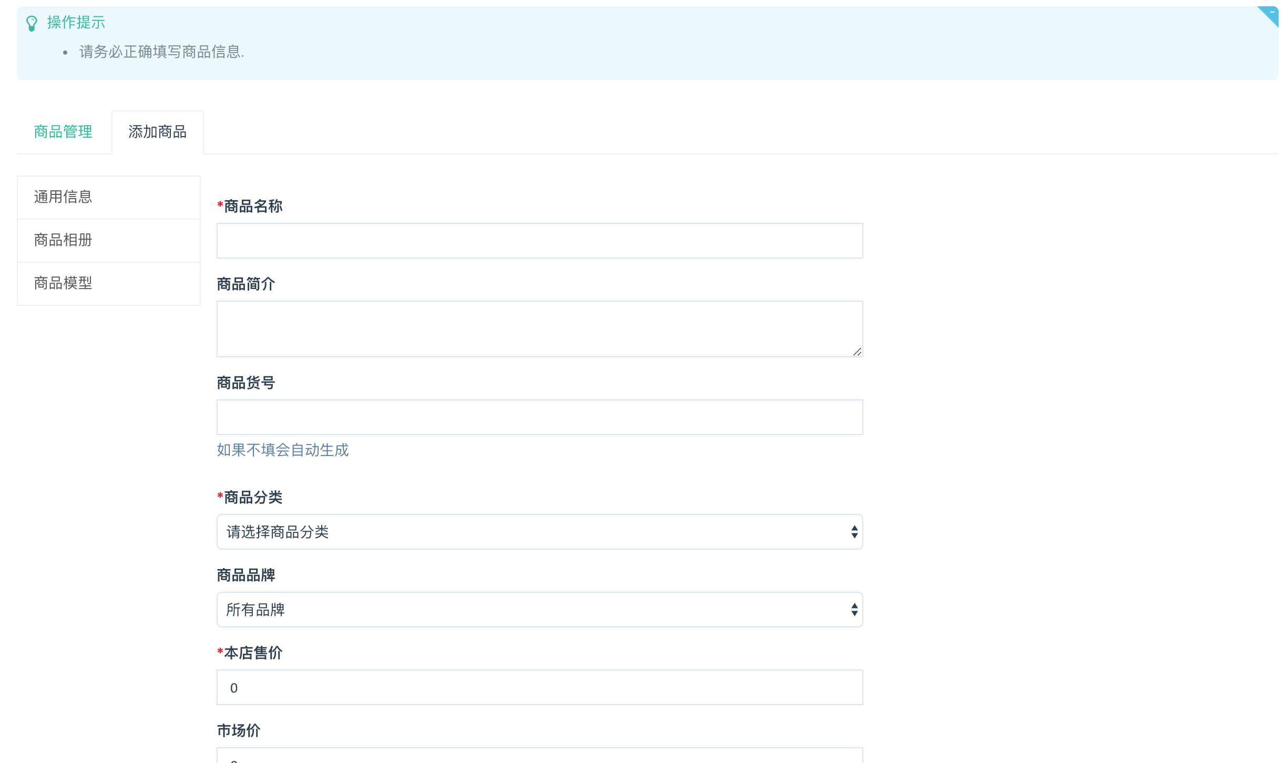Image resolution: width=1286 pixels, height=763 pixels.
Task: Click the 如果不填会自动生成 hint text
Action: point(282,450)
